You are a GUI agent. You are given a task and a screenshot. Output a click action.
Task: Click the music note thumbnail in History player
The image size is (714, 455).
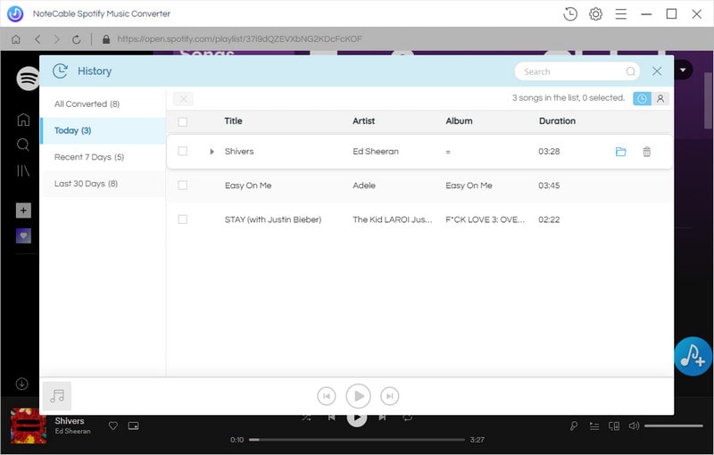pyautogui.click(x=57, y=396)
